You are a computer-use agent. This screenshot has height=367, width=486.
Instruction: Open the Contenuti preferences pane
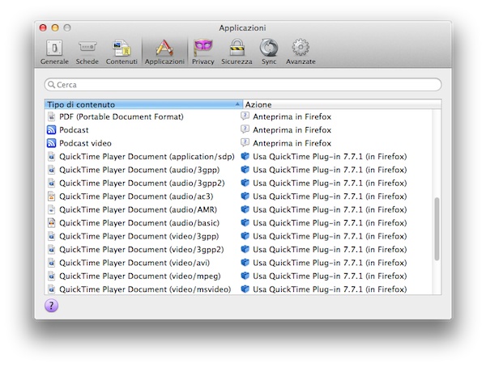pyautogui.click(x=122, y=52)
